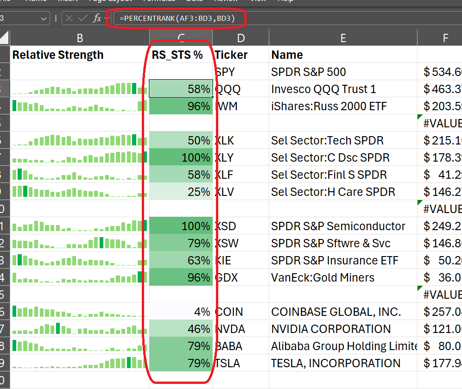Select the 58% cell for XLF

[x=181, y=174]
